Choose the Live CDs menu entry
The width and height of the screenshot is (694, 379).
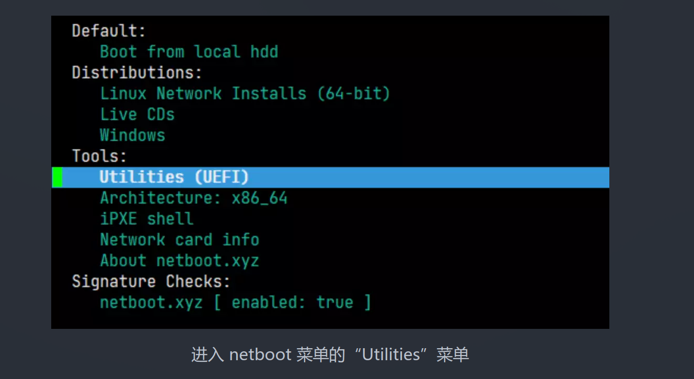[137, 114]
